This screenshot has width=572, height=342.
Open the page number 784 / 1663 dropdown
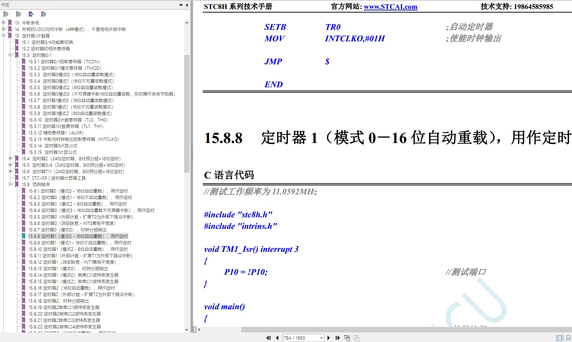321,338
